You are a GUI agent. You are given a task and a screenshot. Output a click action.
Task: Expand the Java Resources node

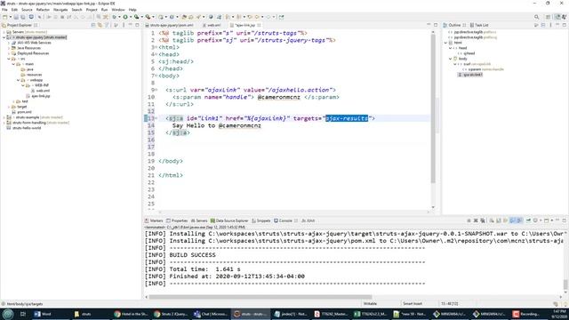tap(9, 48)
